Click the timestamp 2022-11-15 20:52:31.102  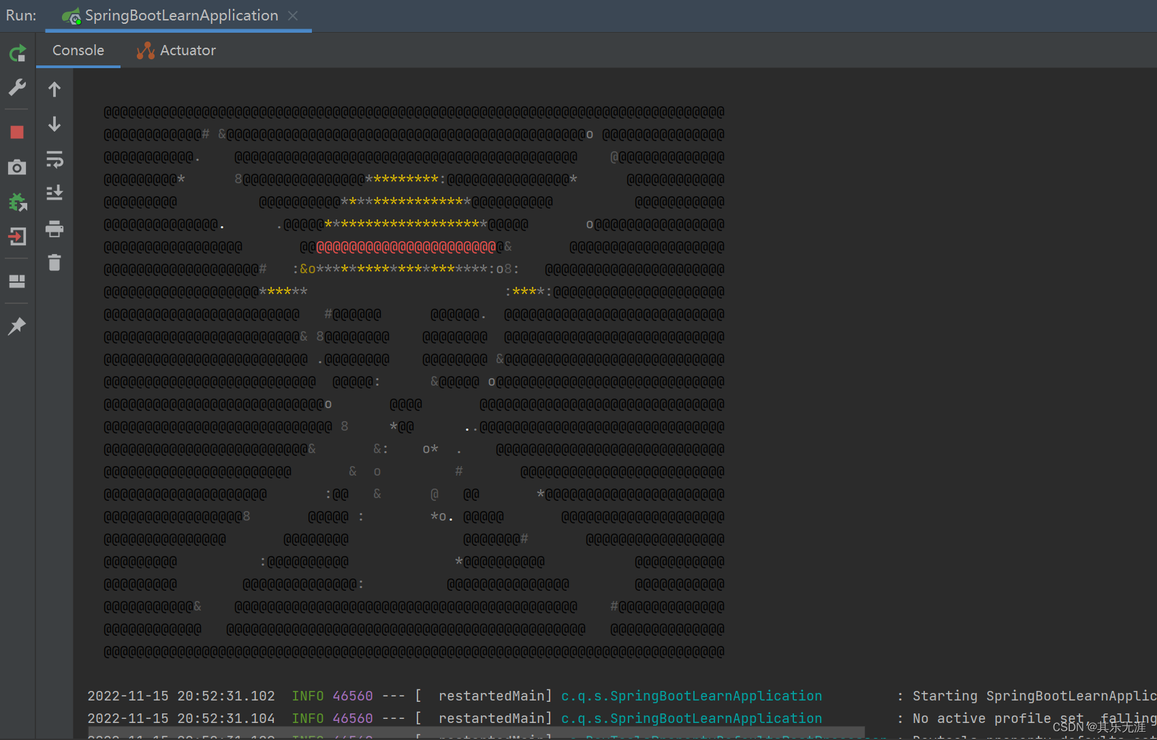tap(181, 696)
